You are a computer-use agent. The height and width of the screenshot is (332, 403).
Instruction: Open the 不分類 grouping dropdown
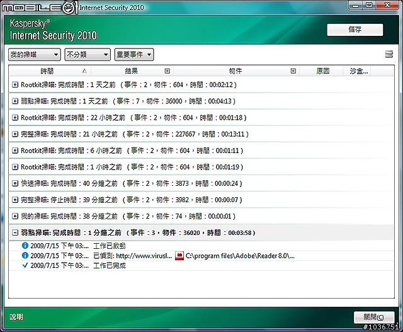tap(88, 55)
